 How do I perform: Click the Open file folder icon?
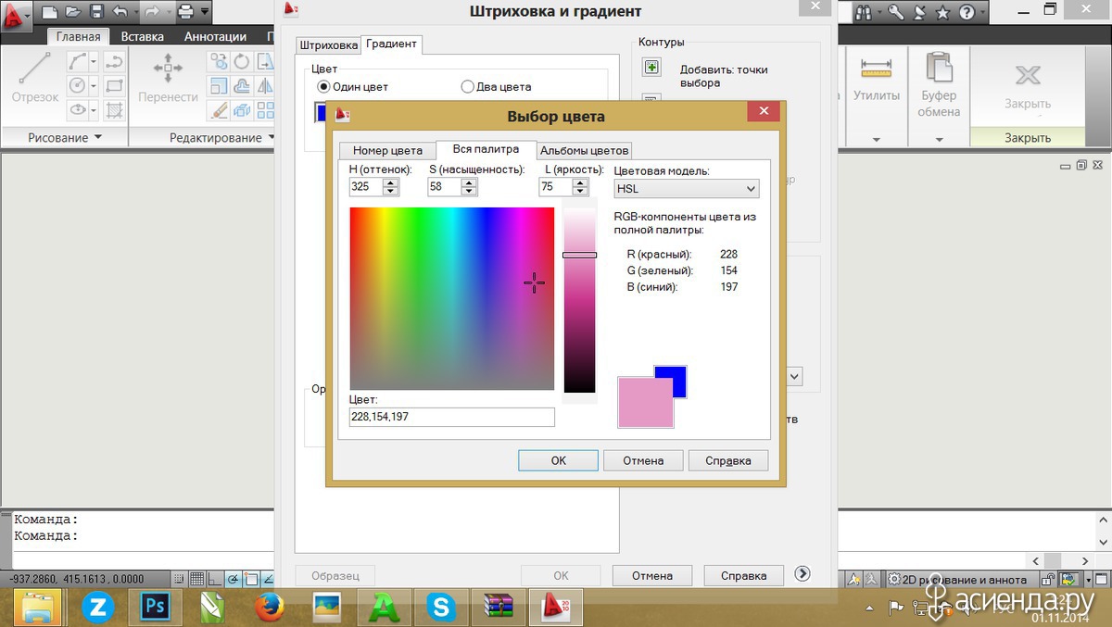pyautogui.click(x=73, y=12)
